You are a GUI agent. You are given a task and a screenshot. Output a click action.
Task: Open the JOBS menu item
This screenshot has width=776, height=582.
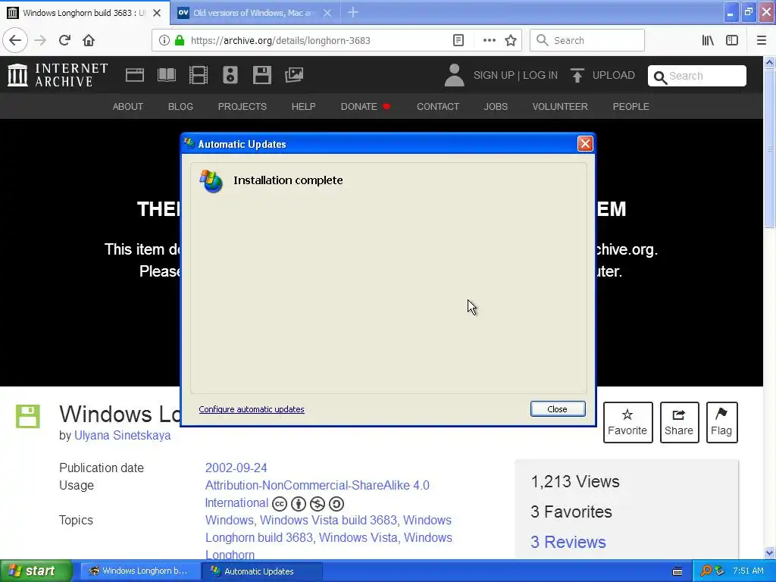pyautogui.click(x=496, y=106)
